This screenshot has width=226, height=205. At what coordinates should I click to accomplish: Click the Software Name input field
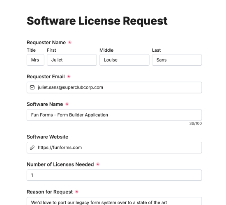coord(114,115)
